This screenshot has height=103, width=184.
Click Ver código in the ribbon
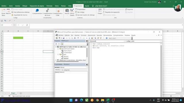[80, 12]
